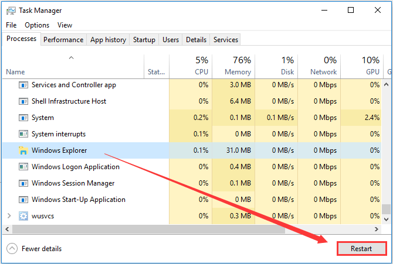This screenshot has height=264, width=393.
Task: Select the Windows Explorer process name
Action: point(59,150)
